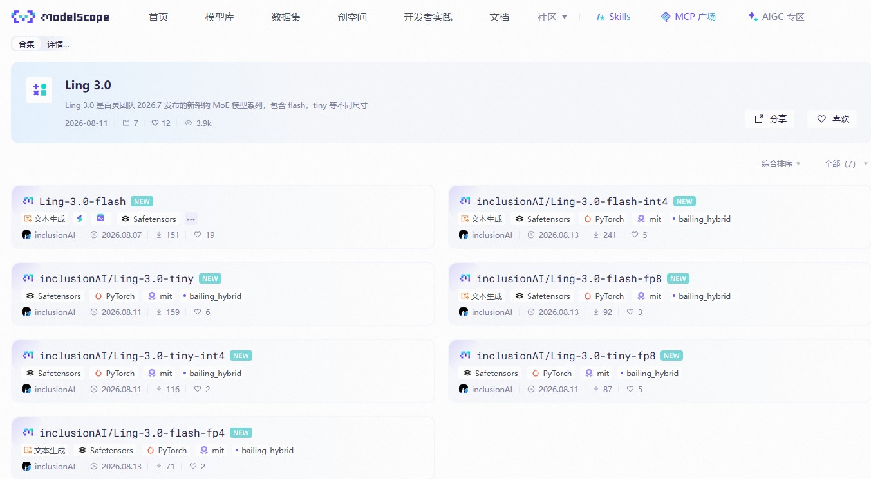
Task: Click the NEW badge on Ling-3.0-tiny-int4
Action: (x=241, y=356)
